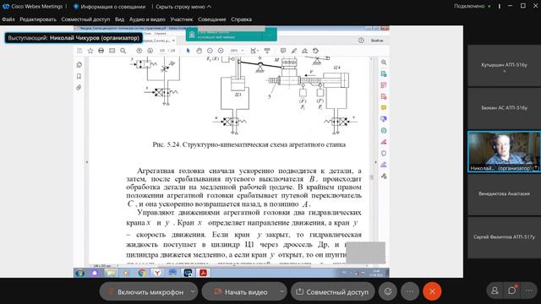Open file explorer folder on shared taskbar
Screen dimensions: 541x304
[x=111, y=273]
